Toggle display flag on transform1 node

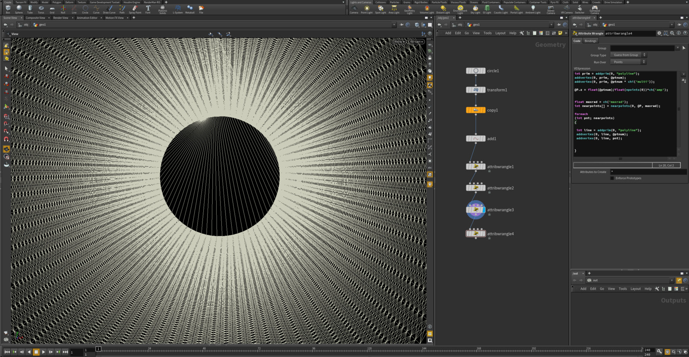(x=484, y=90)
